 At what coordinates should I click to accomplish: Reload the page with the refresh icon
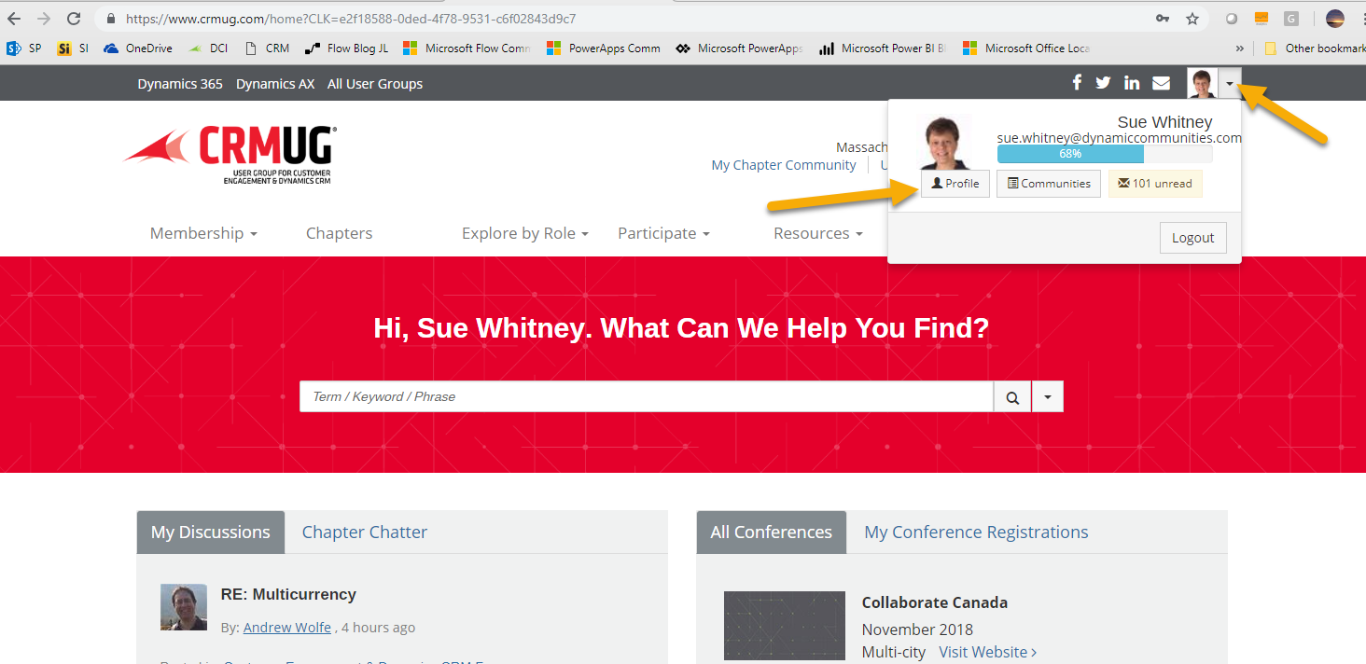click(74, 19)
